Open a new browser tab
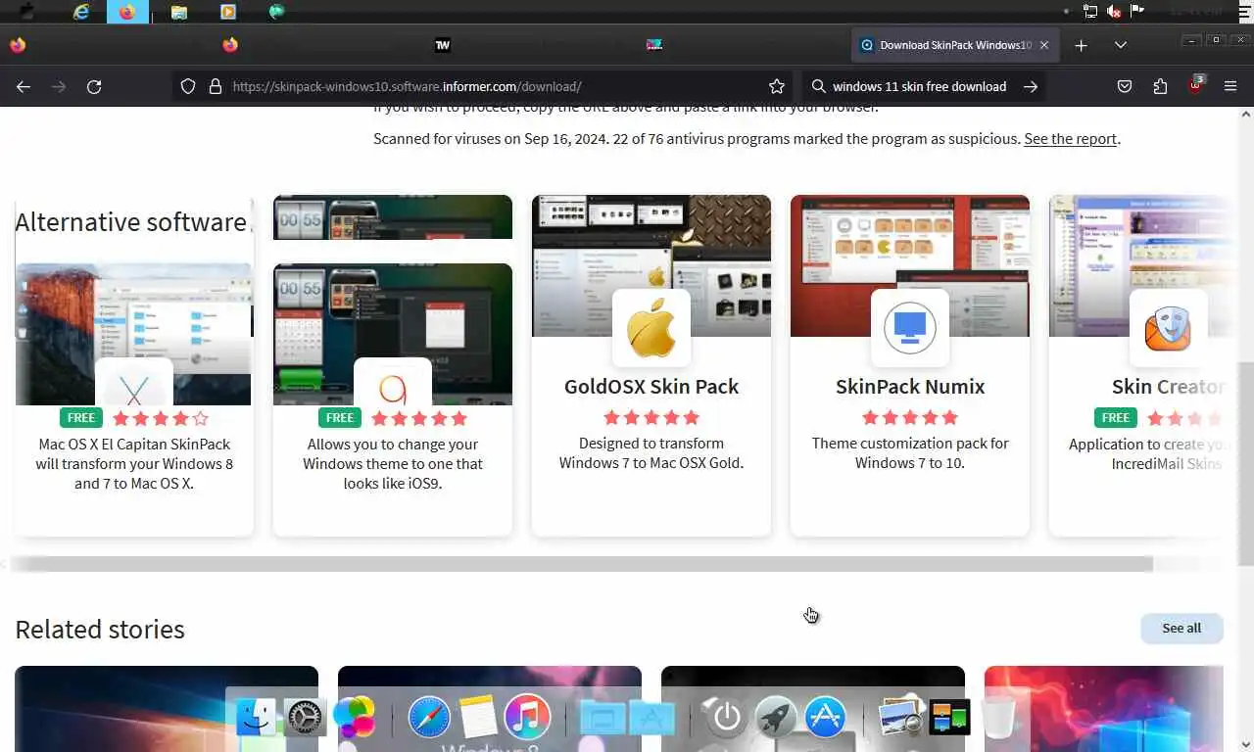 [1081, 45]
